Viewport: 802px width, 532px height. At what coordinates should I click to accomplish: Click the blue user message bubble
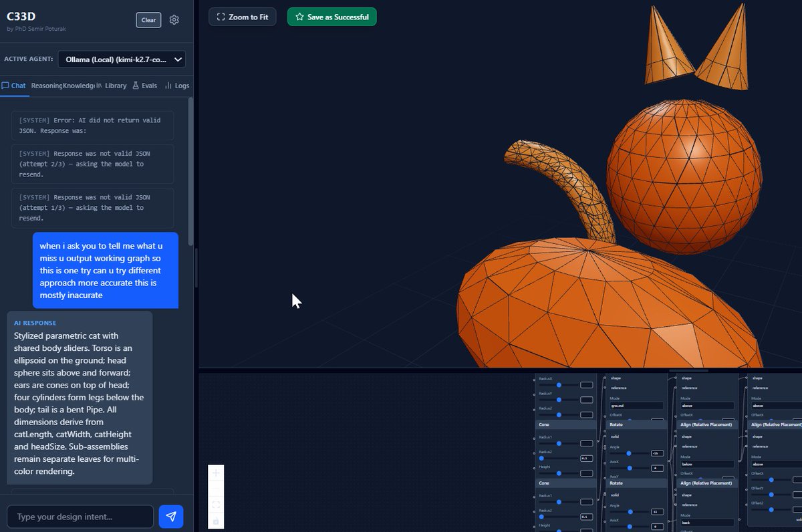point(106,270)
